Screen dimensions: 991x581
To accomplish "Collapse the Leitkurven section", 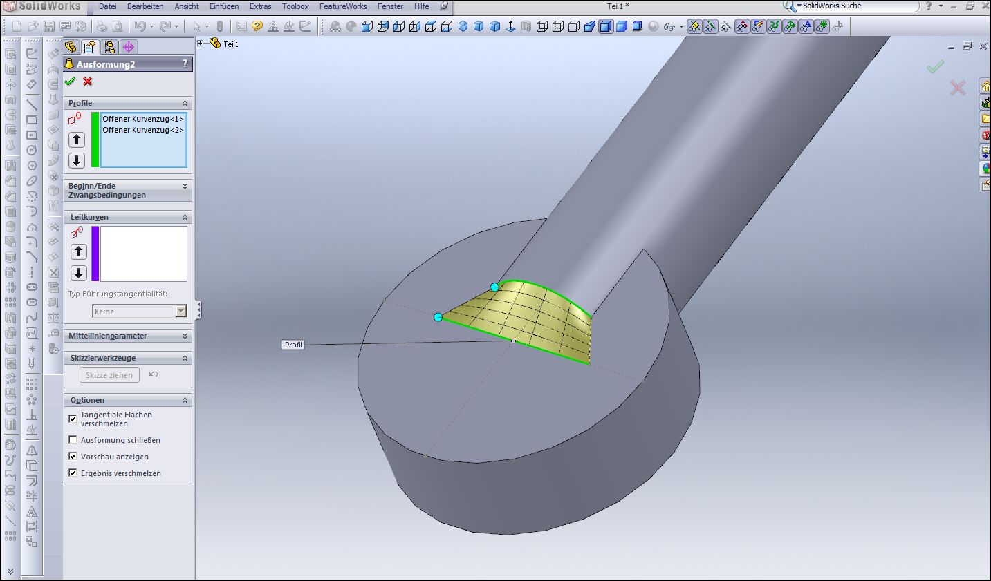I will point(185,217).
